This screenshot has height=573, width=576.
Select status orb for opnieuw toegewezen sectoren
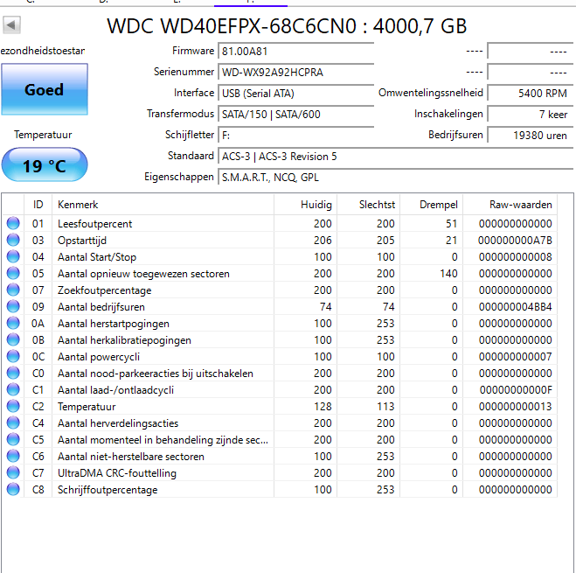point(13,273)
